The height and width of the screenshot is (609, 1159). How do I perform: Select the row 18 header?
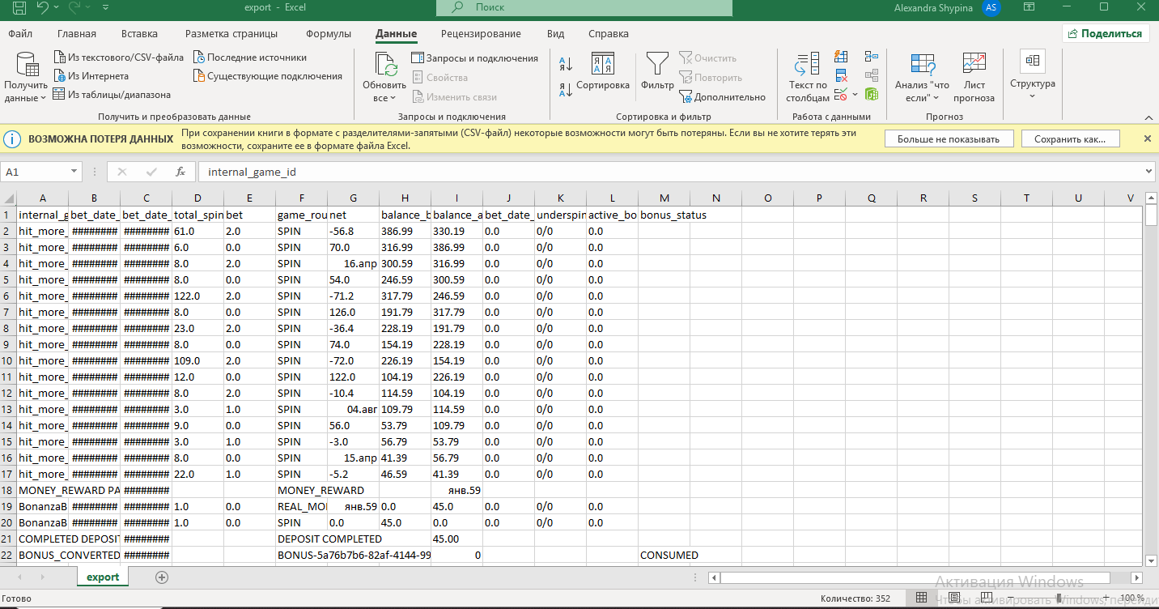pos(8,490)
